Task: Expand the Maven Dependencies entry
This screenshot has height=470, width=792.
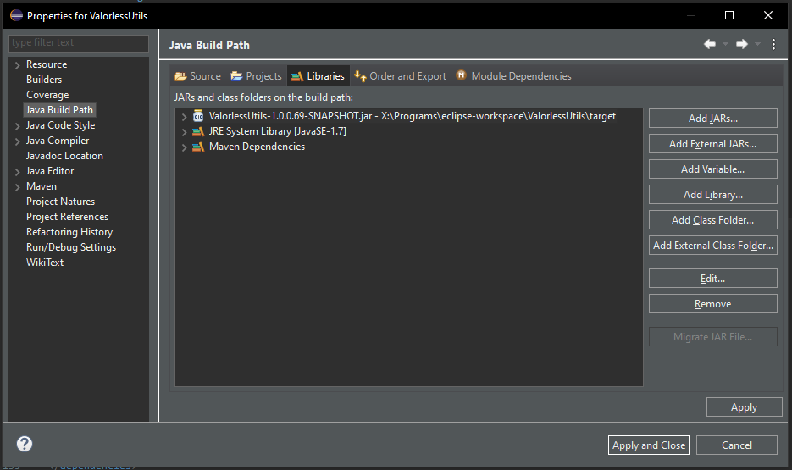Action: click(x=185, y=147)
